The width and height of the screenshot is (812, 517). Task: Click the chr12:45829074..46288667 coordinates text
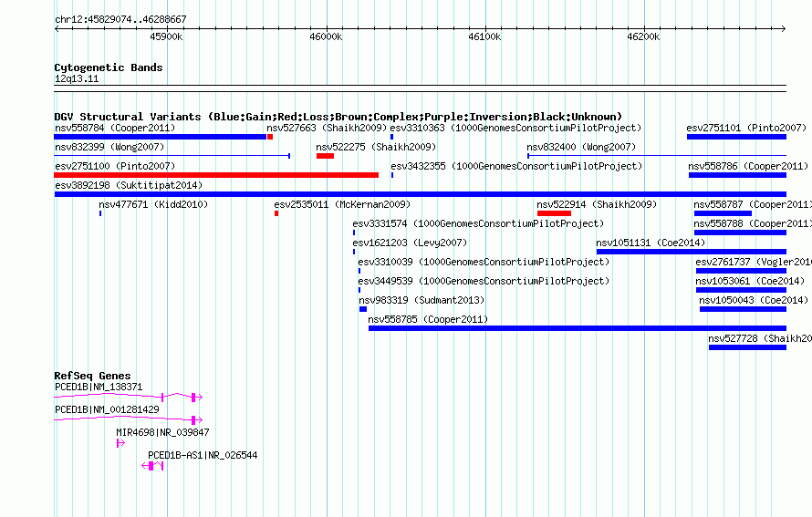coord(120,20)
